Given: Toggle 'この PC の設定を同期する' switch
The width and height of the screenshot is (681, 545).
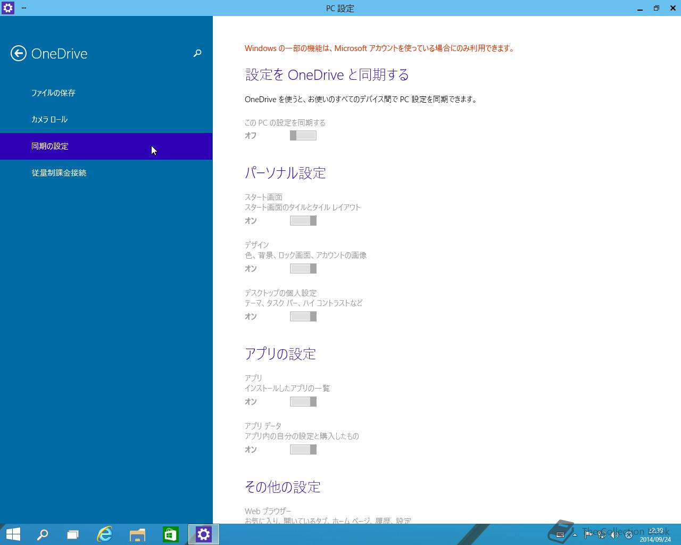Looking at the screenshot, I should (303, 136).
